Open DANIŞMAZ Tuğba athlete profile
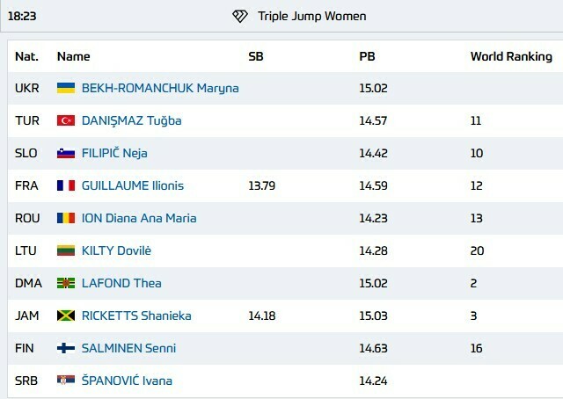563x399 pixels. (x=131, y=120)
